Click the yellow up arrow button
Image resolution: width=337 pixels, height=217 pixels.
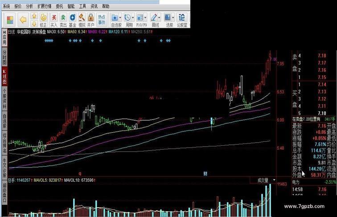point(34,16)
